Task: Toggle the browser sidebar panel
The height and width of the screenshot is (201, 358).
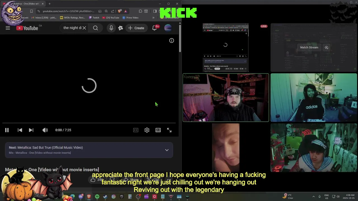Action: pos(155,11)
